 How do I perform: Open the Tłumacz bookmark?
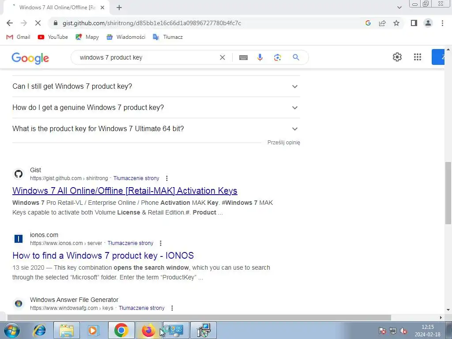[167, 37]
